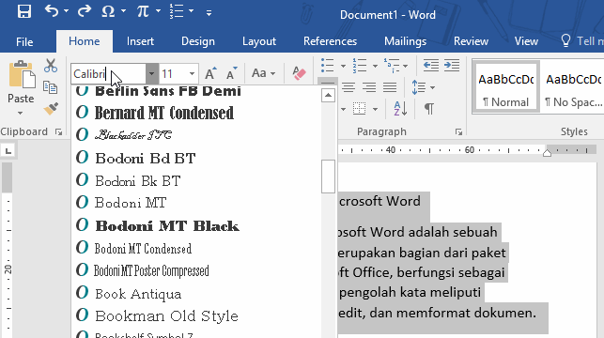Apply the No Spacing style

tap(572, 86)
